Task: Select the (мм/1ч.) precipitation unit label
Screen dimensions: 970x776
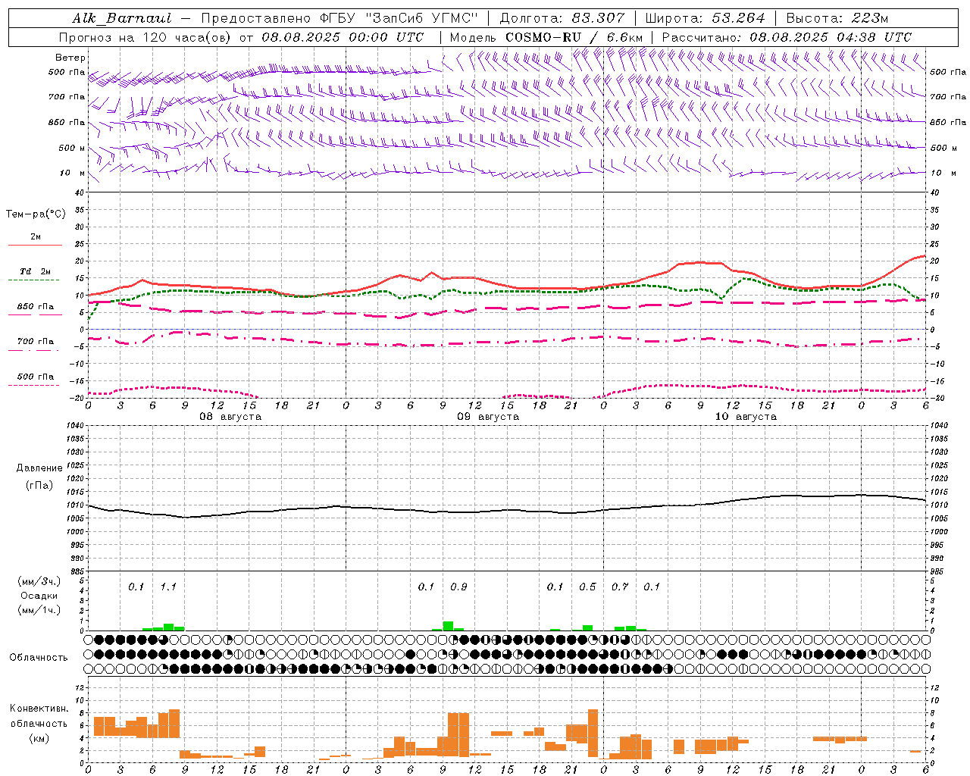Action: pos(39,610)
